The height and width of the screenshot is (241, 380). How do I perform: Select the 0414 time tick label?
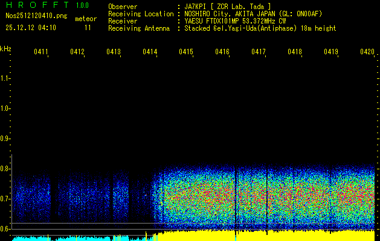tap(150, 52)
